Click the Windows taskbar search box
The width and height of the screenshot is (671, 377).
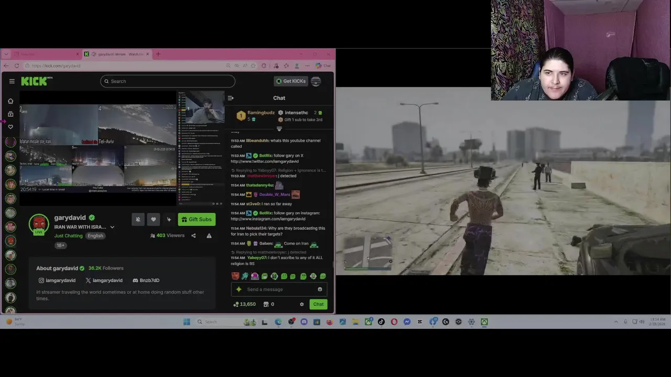pyautogui.click(x=225, y=322)
